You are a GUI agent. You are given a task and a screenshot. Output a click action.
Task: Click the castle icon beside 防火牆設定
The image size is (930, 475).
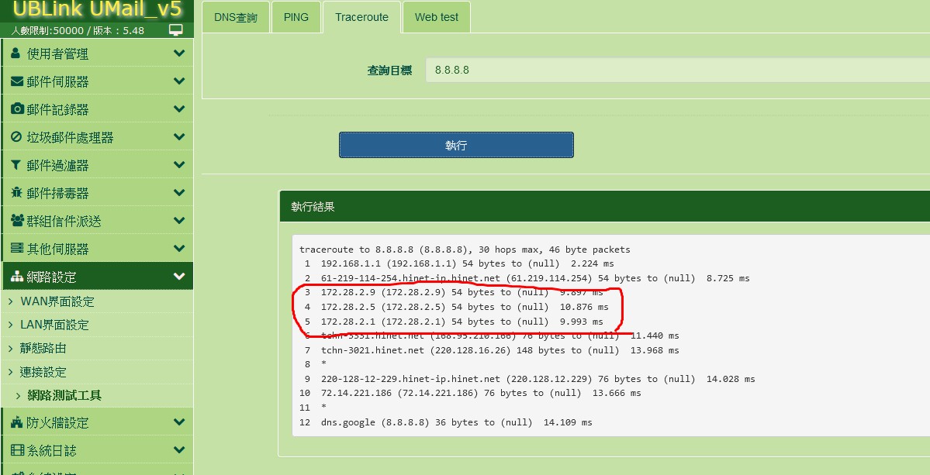point(17,422)
